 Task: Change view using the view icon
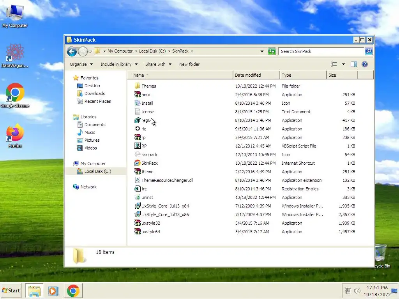pyautogui.click(x=334, y=64)
